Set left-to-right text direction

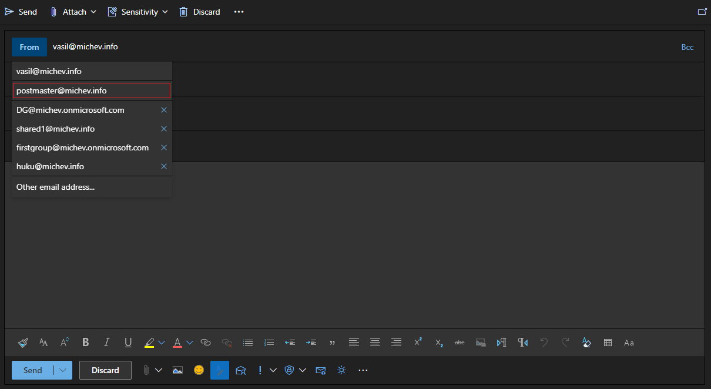[501, 342]
